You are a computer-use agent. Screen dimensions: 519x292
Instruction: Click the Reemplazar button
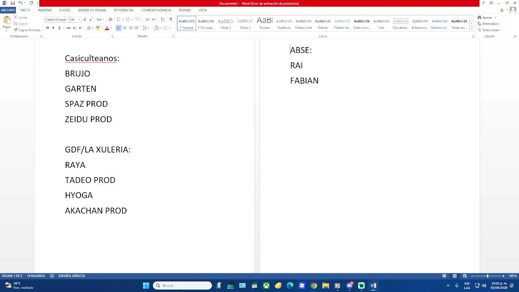[488, 24]
